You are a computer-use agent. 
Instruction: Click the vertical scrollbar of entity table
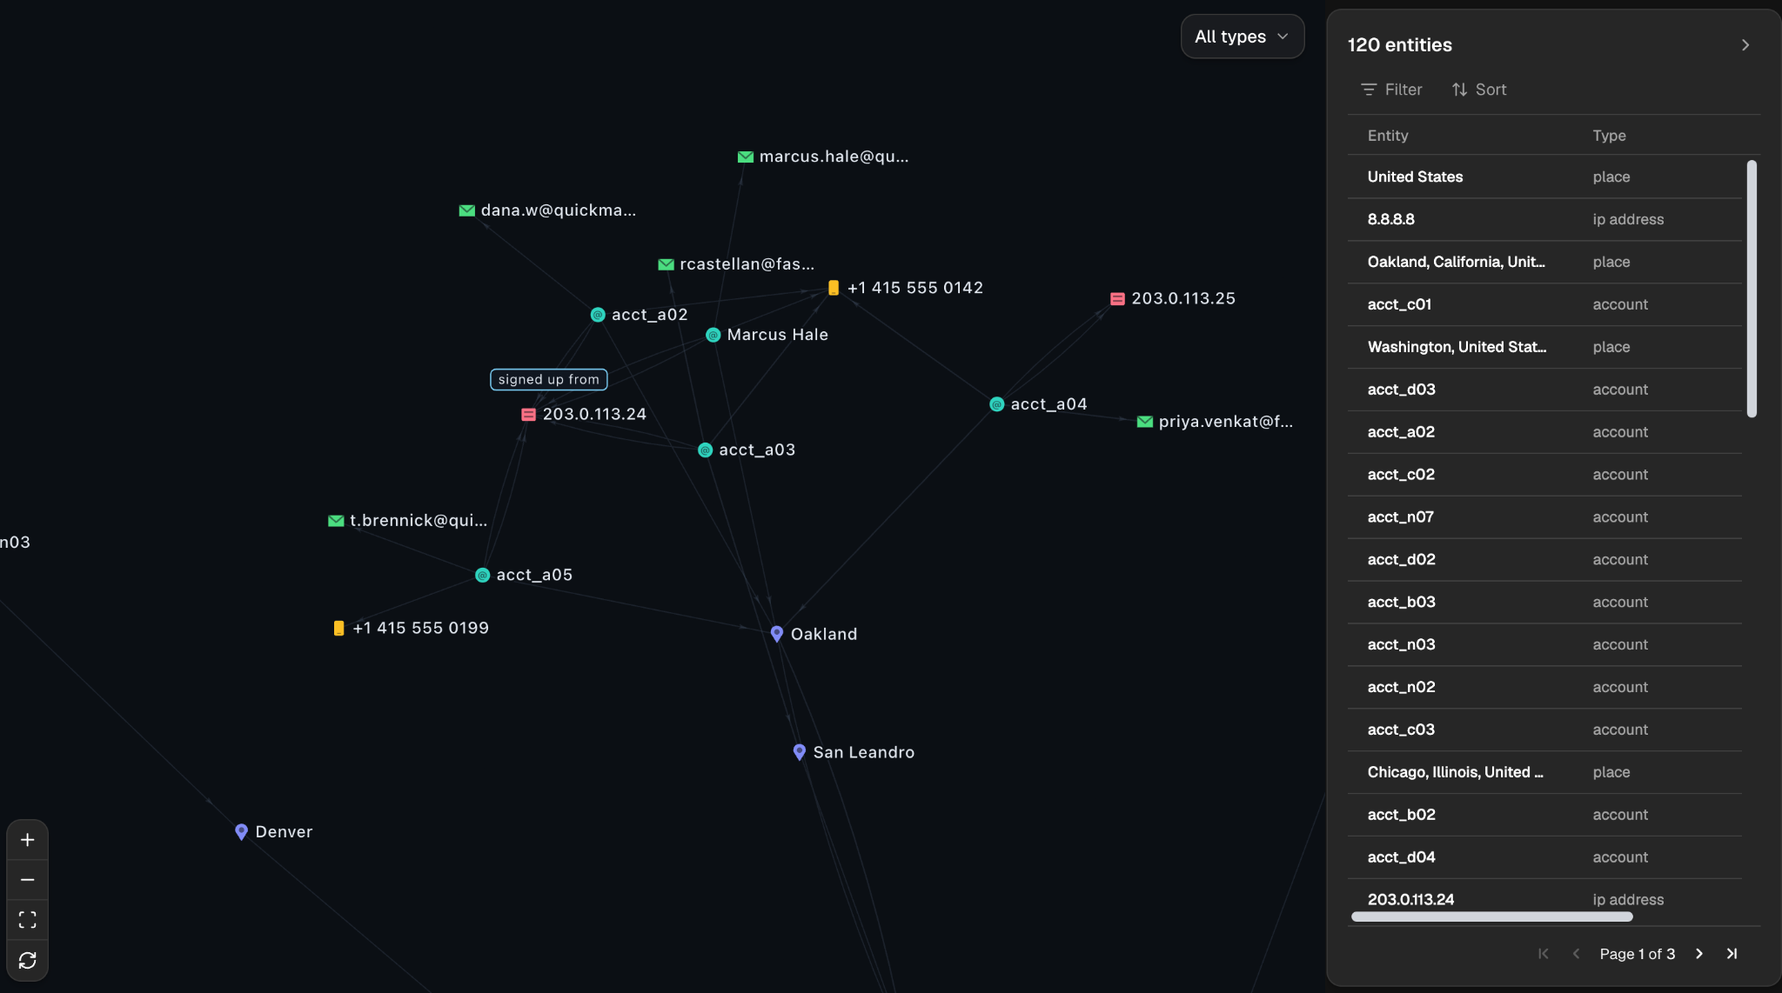pyautogui.click(x=1752, y=289)
